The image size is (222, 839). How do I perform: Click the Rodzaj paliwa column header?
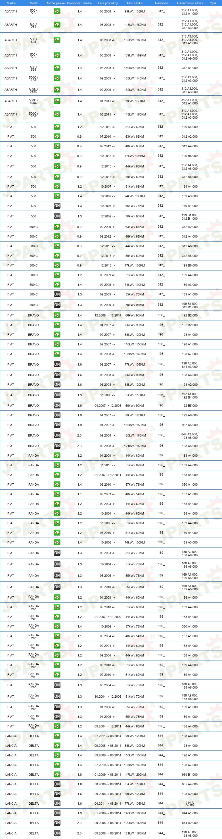pos(55,3)
